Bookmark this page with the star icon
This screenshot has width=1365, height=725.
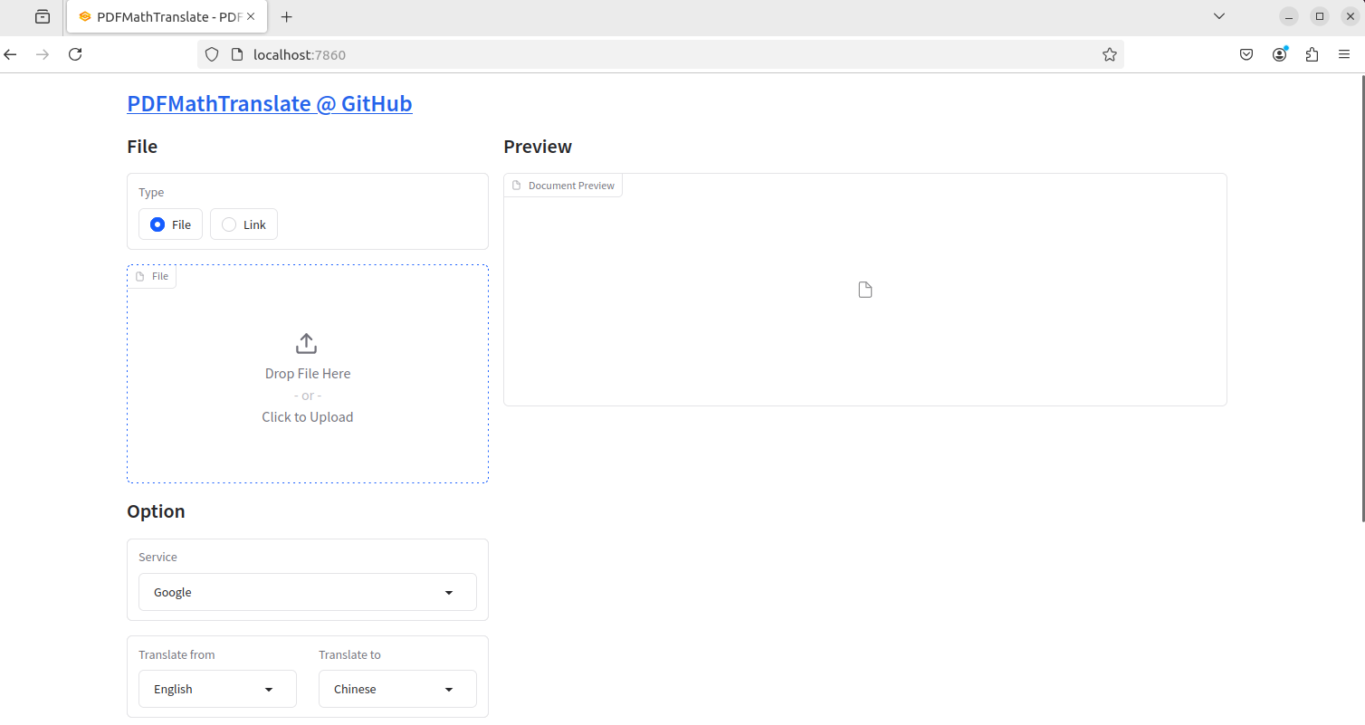tap(1110, 54)
